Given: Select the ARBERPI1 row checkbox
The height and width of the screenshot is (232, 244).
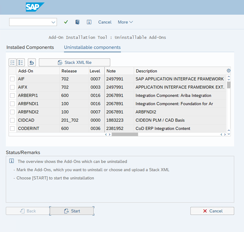Looking at the screenshot, I should click(12, 95).
